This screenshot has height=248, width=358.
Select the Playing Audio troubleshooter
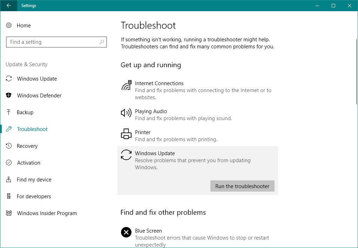198,115
